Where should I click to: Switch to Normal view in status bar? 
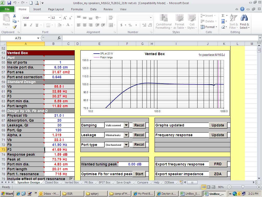pyautogui.click(x=204, y=187)
